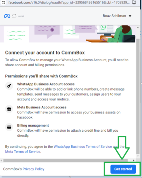The width and height of the screenshot is (142, 178).
Task: Open WhatsApp Business Terms of Service link
Action: (x=83, y=146)
